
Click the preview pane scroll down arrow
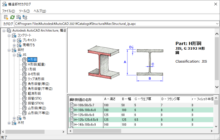click(x=217, y=87)
